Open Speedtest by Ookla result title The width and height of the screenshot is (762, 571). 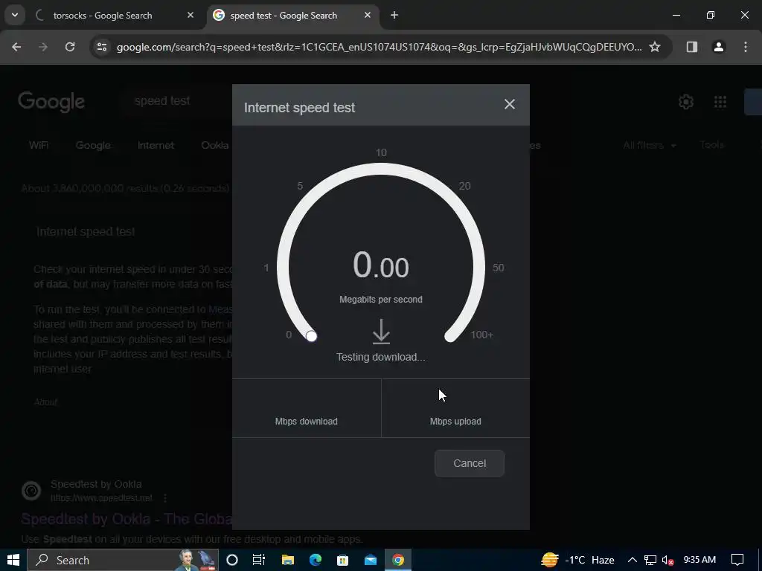click(x=127, y=519)
